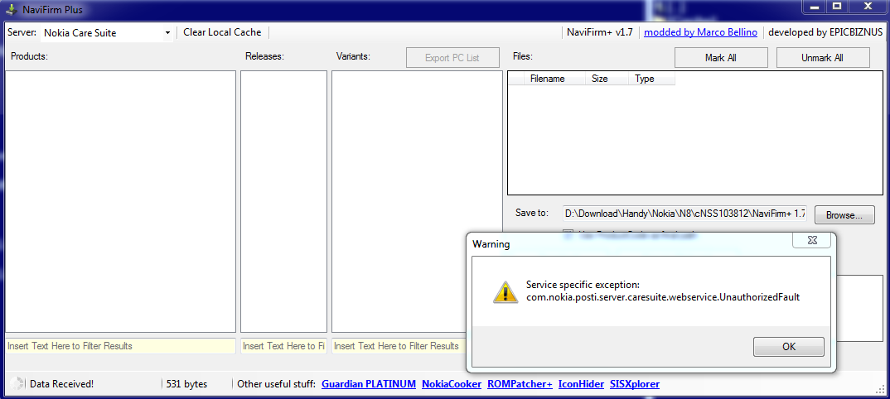The height and width of the screenshot is (399, 890).
Task: Click 'NaviFirm+ v1.7' label
Action: tap(599, 32)
